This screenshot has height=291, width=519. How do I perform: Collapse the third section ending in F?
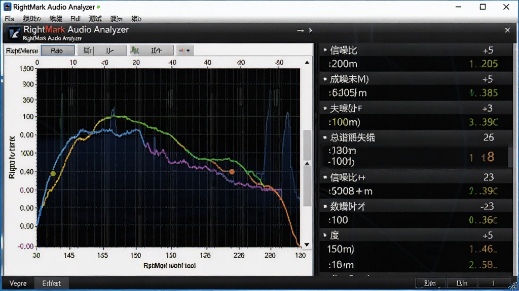tap(325, 108)
